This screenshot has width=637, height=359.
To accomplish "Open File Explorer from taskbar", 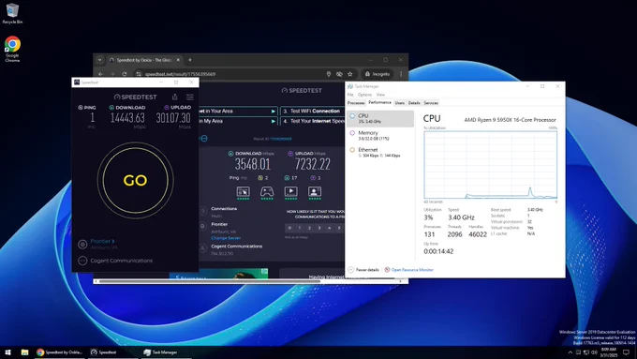I will coord(24,352).
